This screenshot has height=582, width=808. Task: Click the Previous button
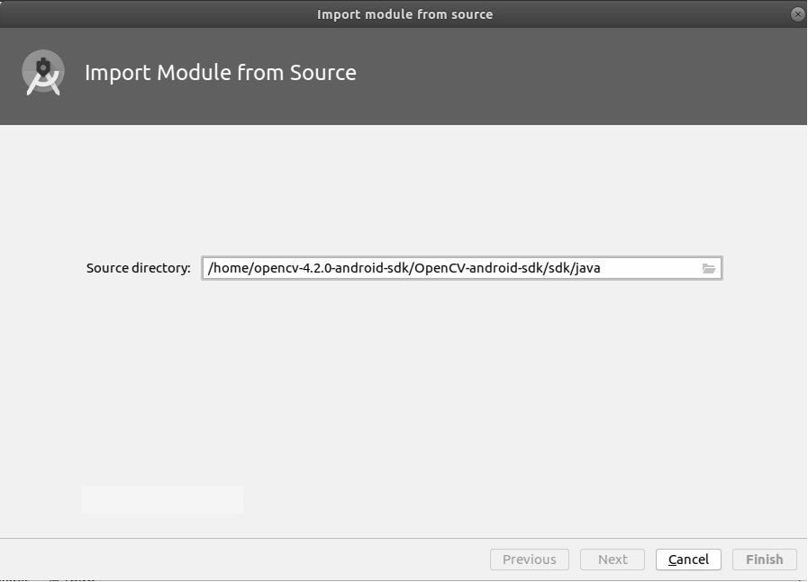click(x=530, y=560)
